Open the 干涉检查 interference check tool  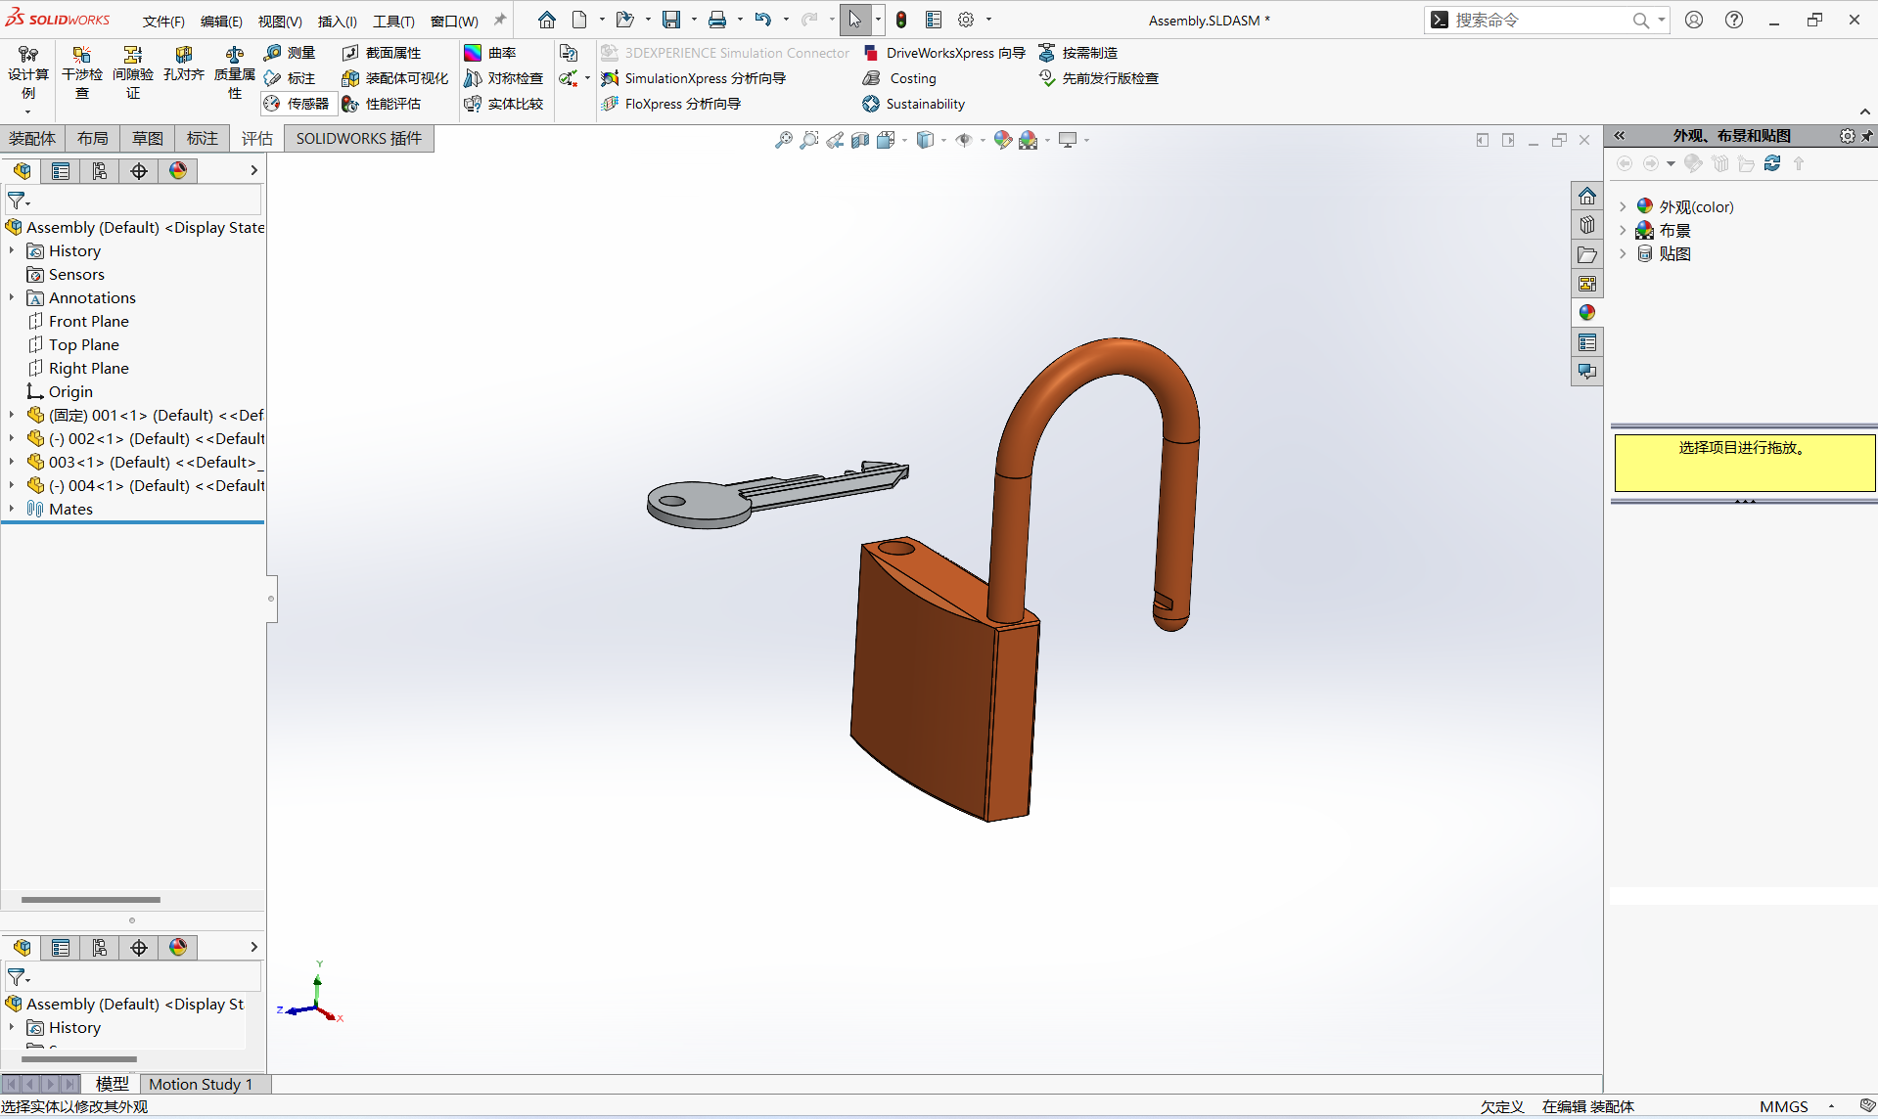click(x=82, y=71)
